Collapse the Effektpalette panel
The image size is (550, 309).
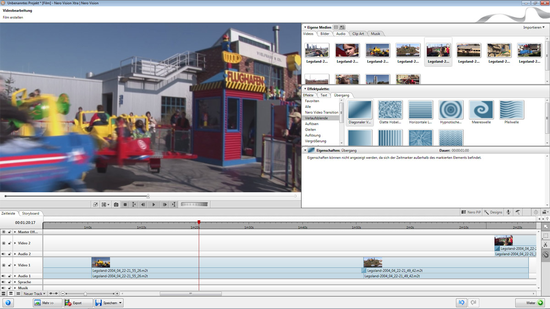(305, 89)
